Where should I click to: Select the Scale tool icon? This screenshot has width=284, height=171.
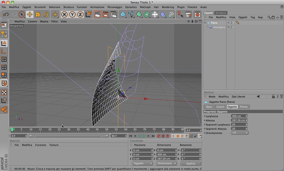pyautogui.click(x=38, y=15)
